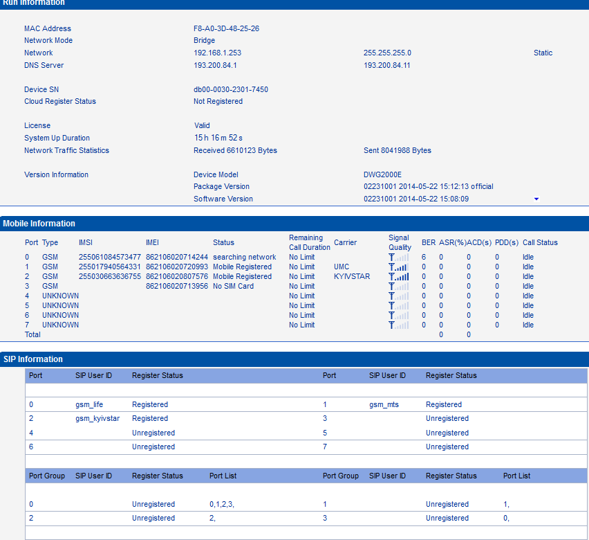Click signal quality icon for port 7
Viewport: 589px width, 540px height.
(x=398, y=325)
